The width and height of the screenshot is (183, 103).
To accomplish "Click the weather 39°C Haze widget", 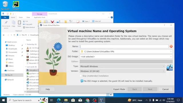I will 135,100.
